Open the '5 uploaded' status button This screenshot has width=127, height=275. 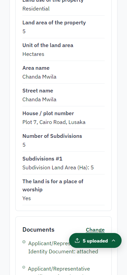(x=95, y=240)
